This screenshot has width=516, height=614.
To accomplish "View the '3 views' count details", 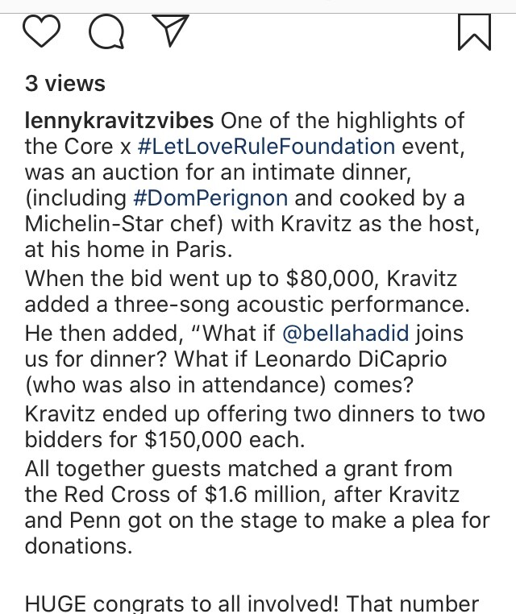I will 65,84.
